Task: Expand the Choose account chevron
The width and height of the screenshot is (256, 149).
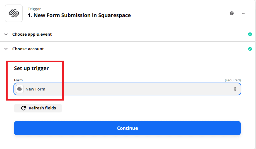Action: (6, 49)
